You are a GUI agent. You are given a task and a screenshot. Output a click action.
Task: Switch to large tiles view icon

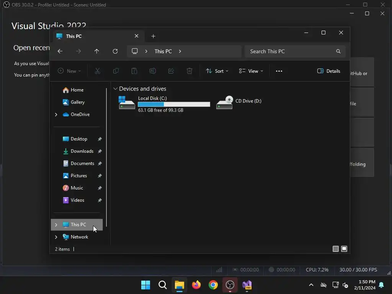[344, 249]
